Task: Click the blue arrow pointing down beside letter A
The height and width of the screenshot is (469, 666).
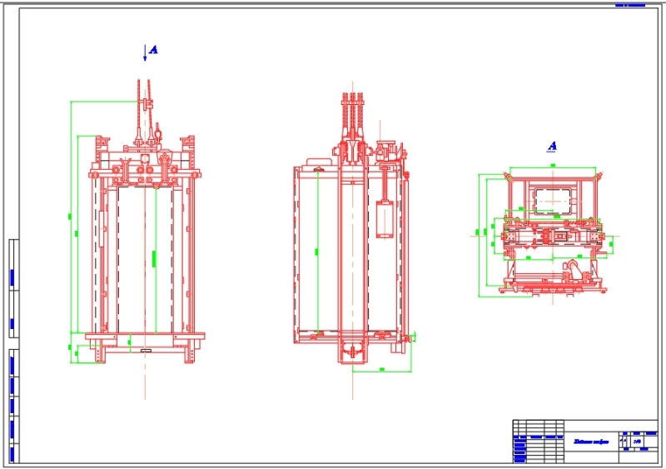Action: [145, 52]
